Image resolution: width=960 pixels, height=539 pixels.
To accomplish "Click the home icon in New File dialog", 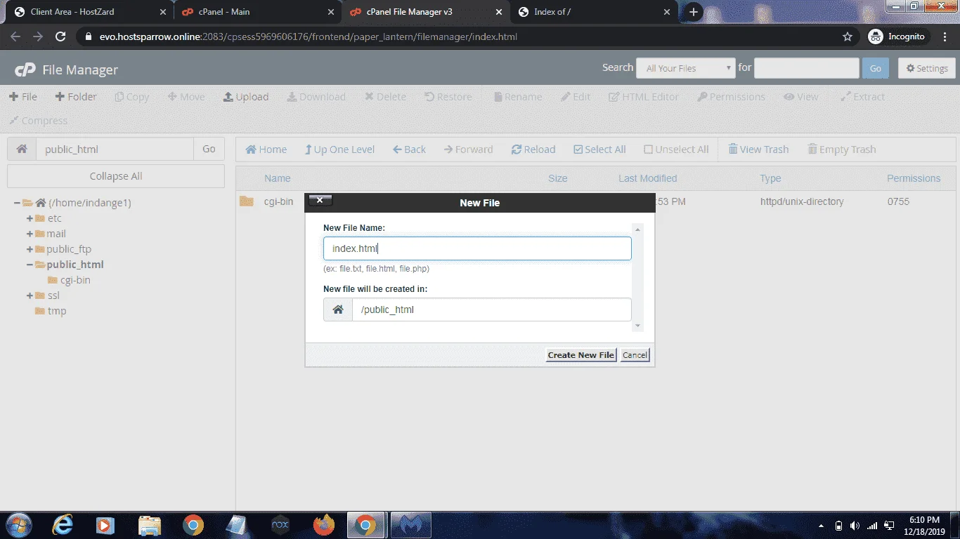I will [x=338, y=310].
